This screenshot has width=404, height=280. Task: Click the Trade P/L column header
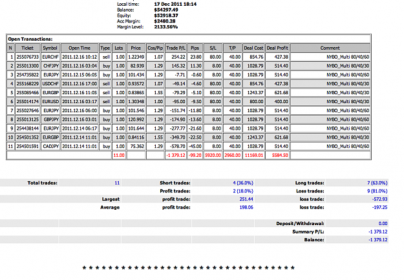tap(176, 48)
